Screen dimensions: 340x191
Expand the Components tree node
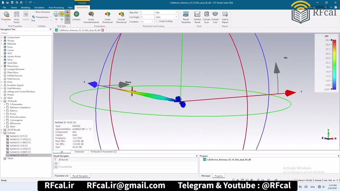(x=2, y=37)
